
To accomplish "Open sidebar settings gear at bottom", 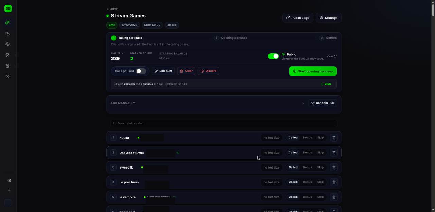I will pyautogui.click(x=9, y=181).
